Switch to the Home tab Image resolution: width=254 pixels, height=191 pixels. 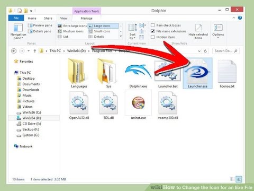tap(32, 18)
